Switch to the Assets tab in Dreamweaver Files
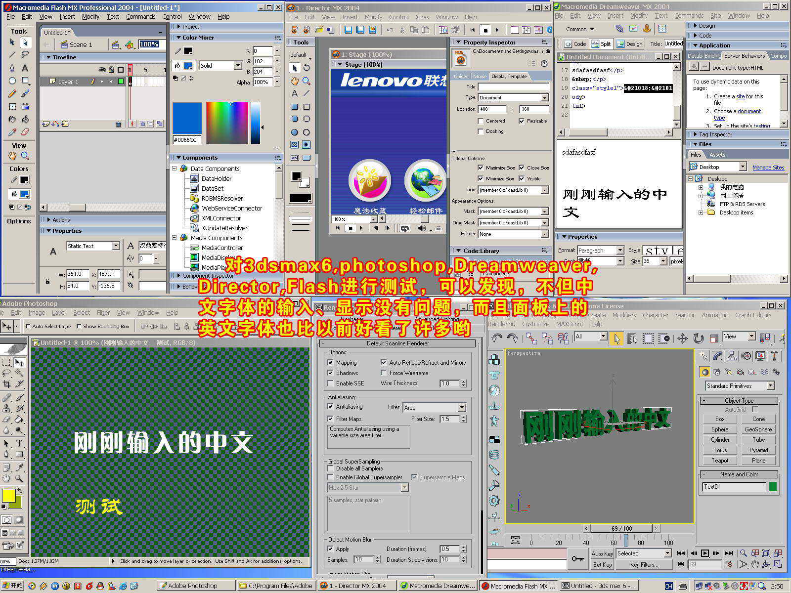Image resolution: width=791 pixels, height=593 pixels. pos(717,155)
